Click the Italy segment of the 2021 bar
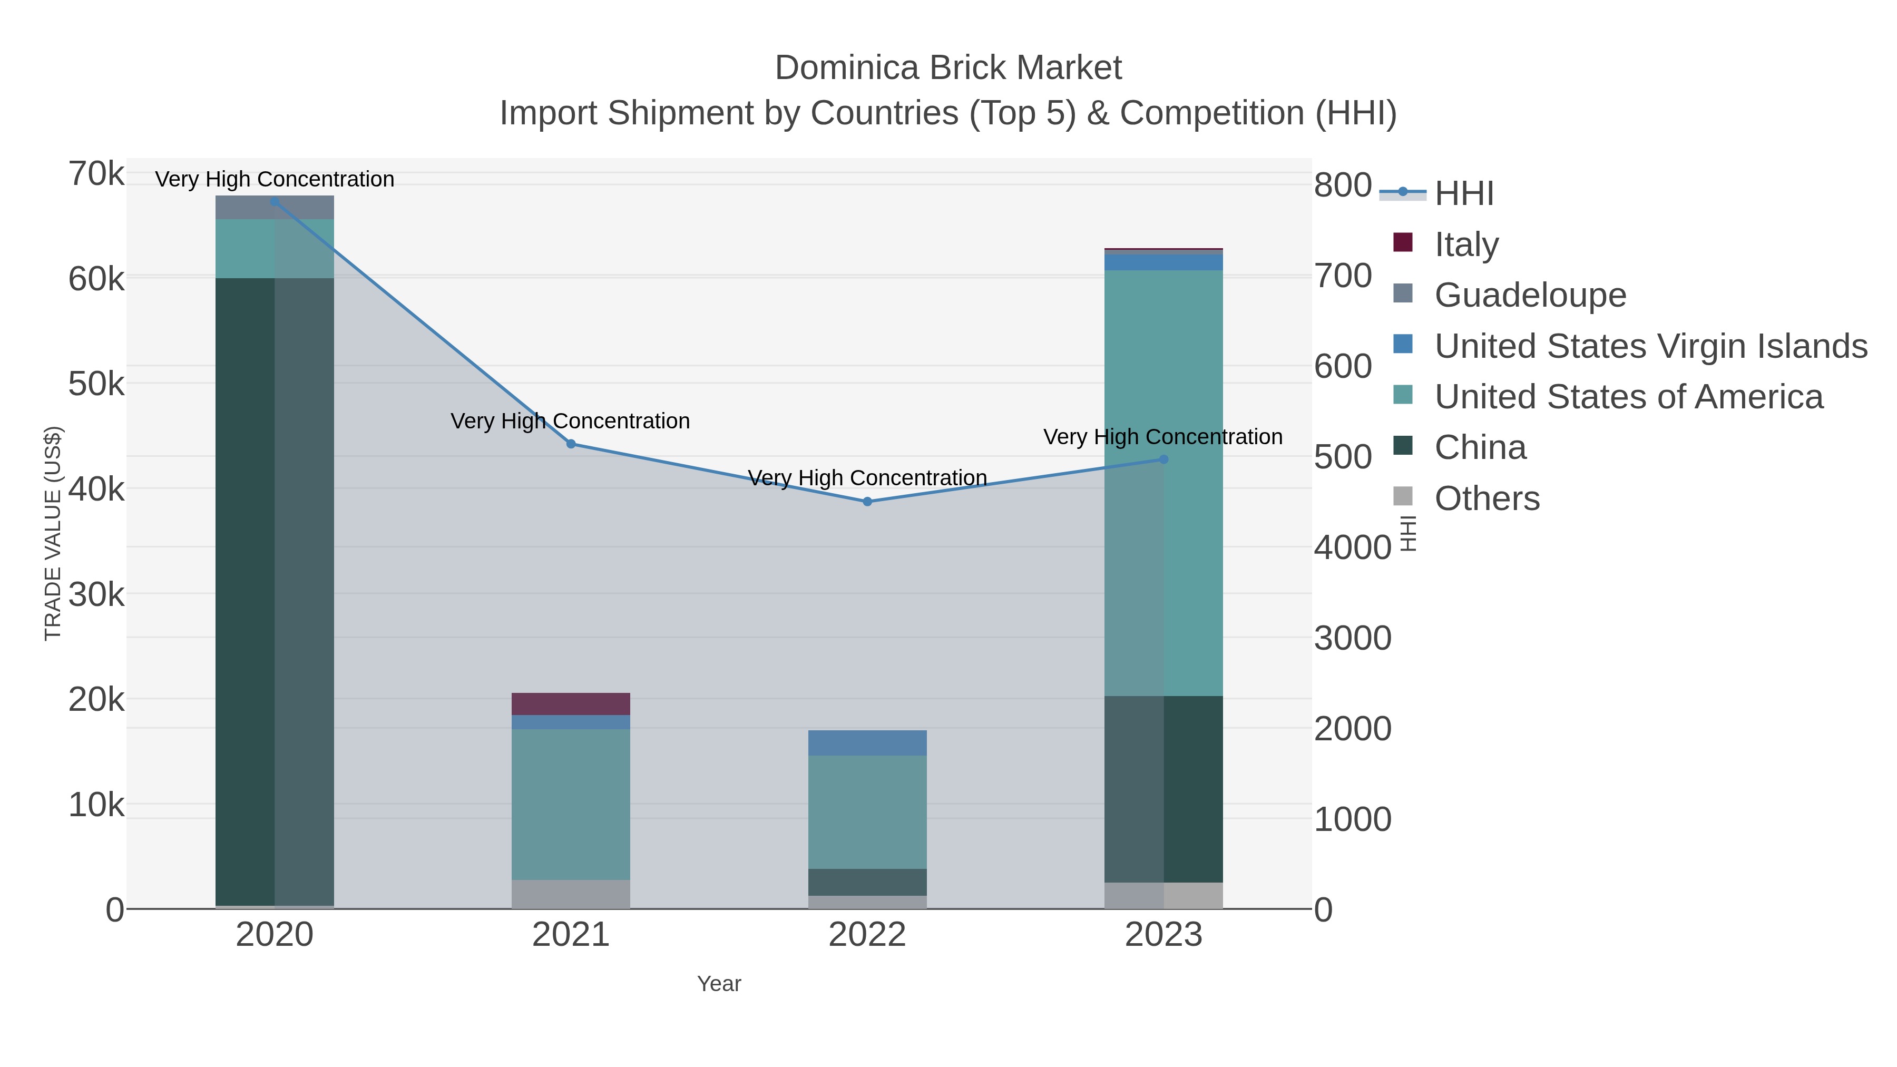Viewport: 1897px width, 1067px height. pyautogui.click(x=571, y=704)
